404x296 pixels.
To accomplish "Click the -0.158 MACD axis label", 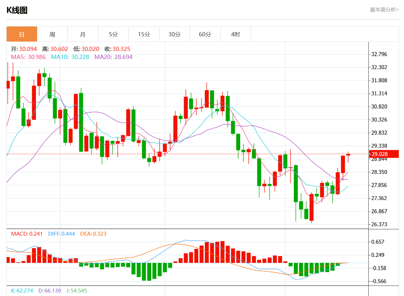I will click(x=379, y=268).
